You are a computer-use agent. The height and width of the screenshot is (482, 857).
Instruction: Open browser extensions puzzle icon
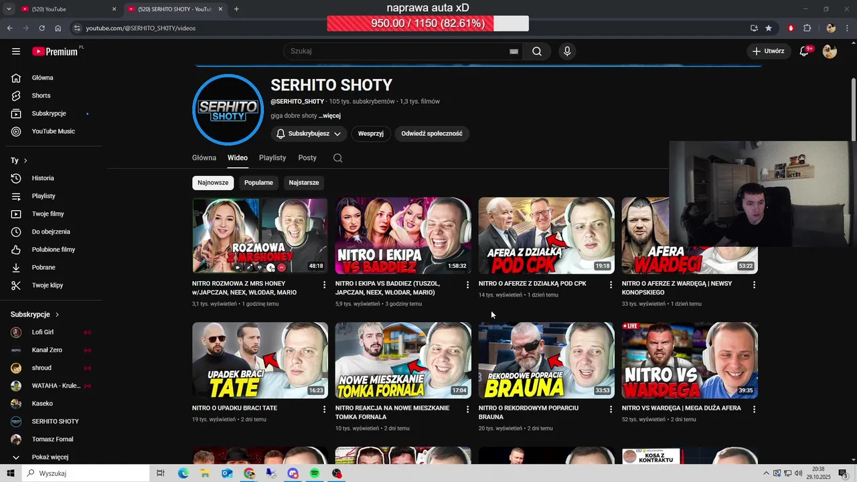(807, 28)
